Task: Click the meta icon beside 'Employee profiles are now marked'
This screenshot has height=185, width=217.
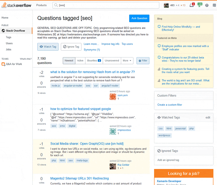Action: [x=159, y=46]
